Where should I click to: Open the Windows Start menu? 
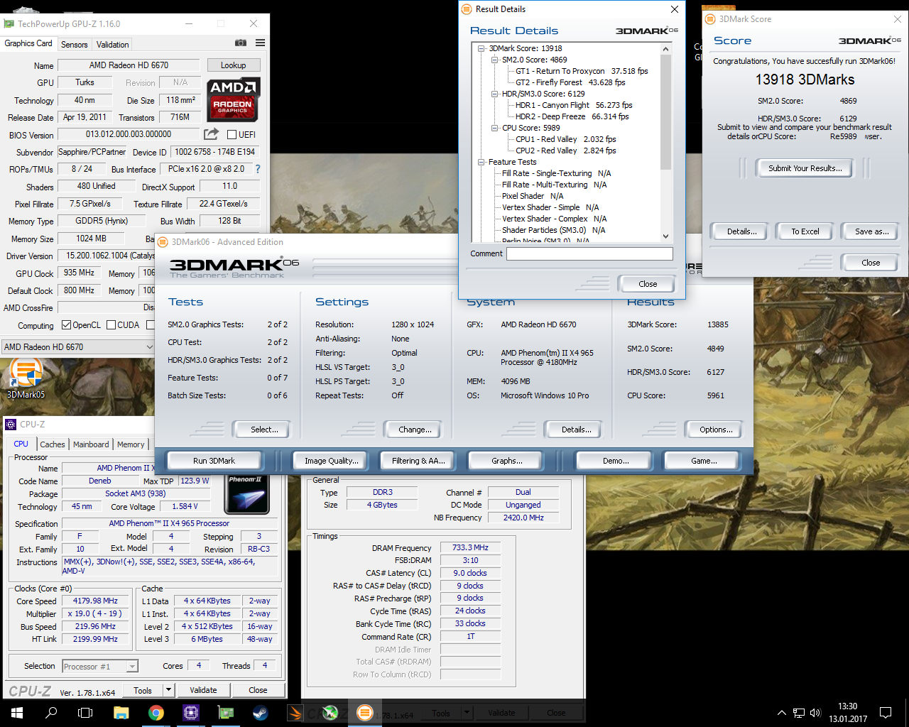(x=17, y=713)
